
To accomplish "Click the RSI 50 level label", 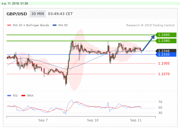I will [x=160, y=107].
